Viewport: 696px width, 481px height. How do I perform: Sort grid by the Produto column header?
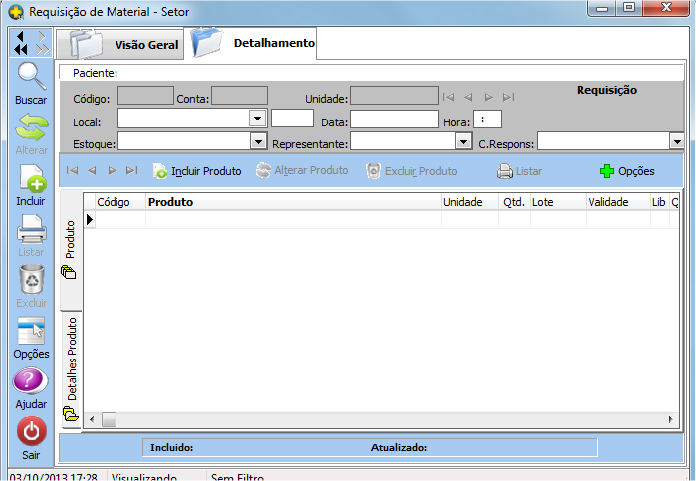click(293, 202)
